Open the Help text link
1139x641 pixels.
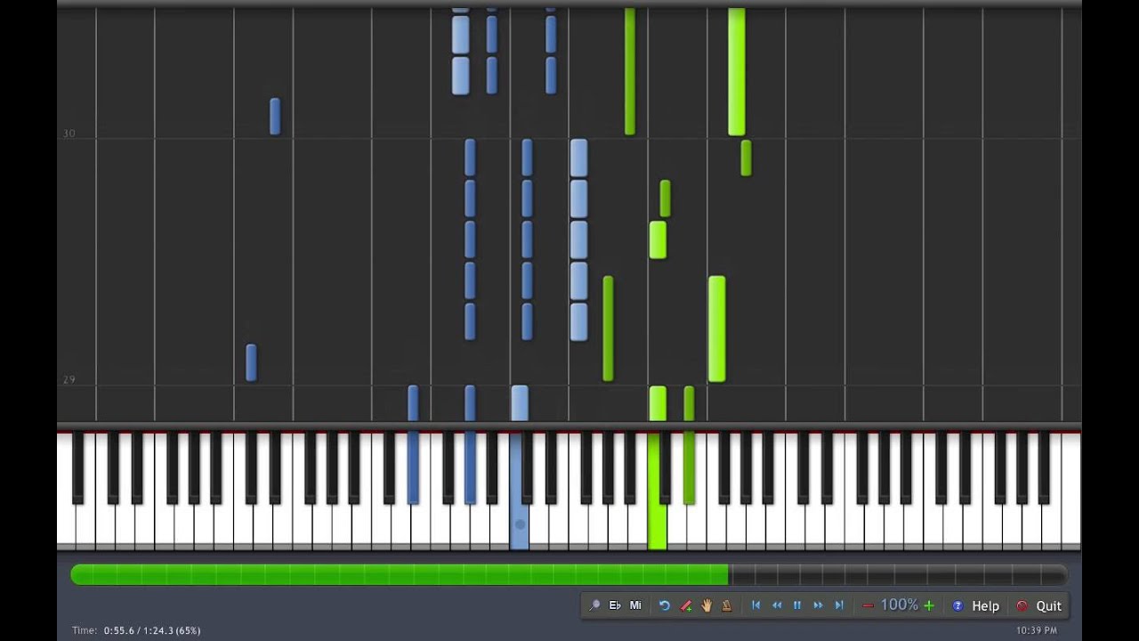tap(985, 605)
